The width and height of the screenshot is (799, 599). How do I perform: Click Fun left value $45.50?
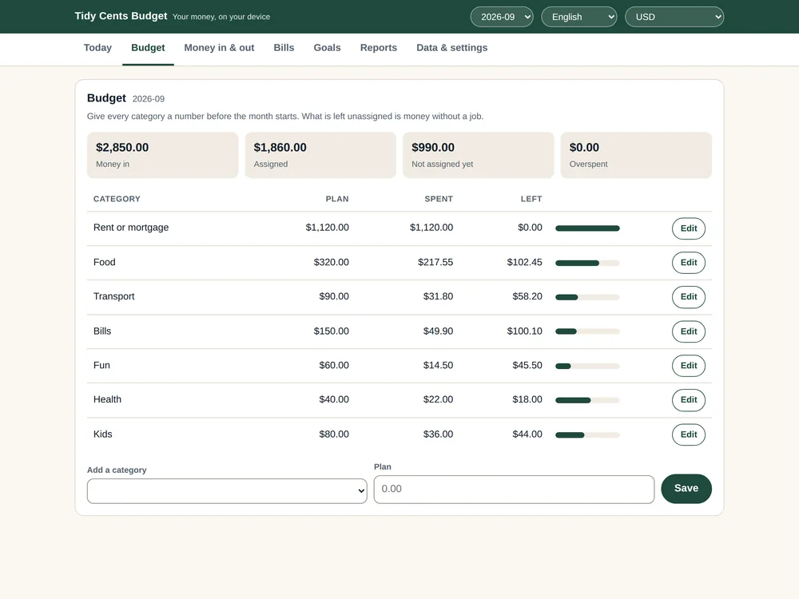tap(527, 365)
